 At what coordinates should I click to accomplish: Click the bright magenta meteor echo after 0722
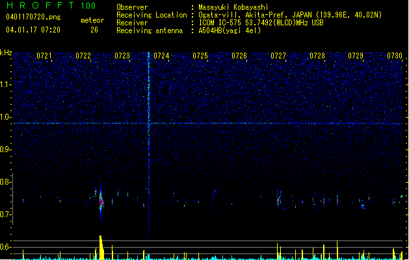tap(101, 201)
